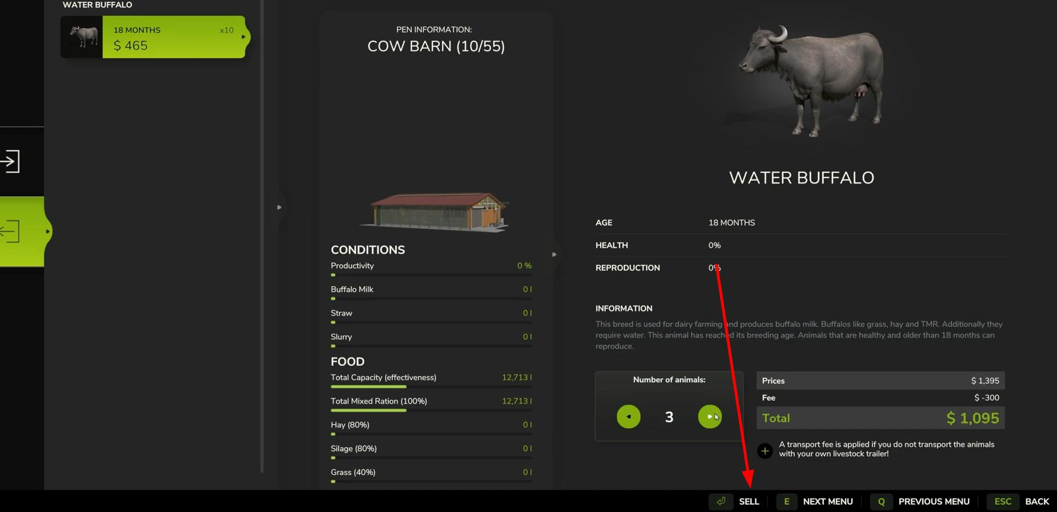Click BACK to exit the menu

(x=1037, y=501)
